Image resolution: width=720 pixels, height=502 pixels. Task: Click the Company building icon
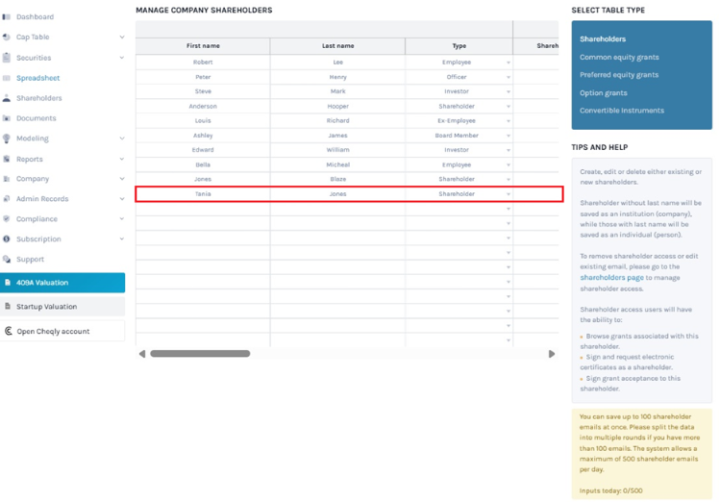click(7, 179)
